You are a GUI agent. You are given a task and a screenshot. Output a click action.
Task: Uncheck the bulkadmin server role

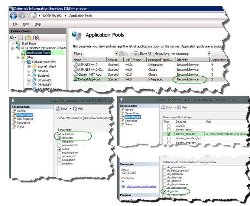click(x=59, y=134)
